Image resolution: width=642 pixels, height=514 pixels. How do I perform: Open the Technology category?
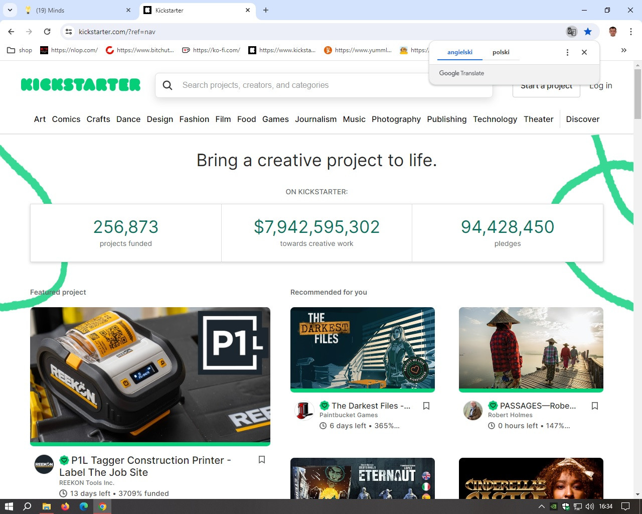[x=495, y=119]
